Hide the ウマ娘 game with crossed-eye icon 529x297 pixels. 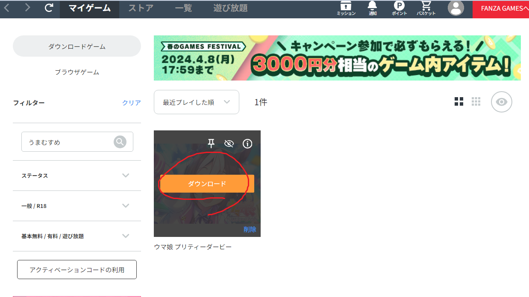point(229,144)
